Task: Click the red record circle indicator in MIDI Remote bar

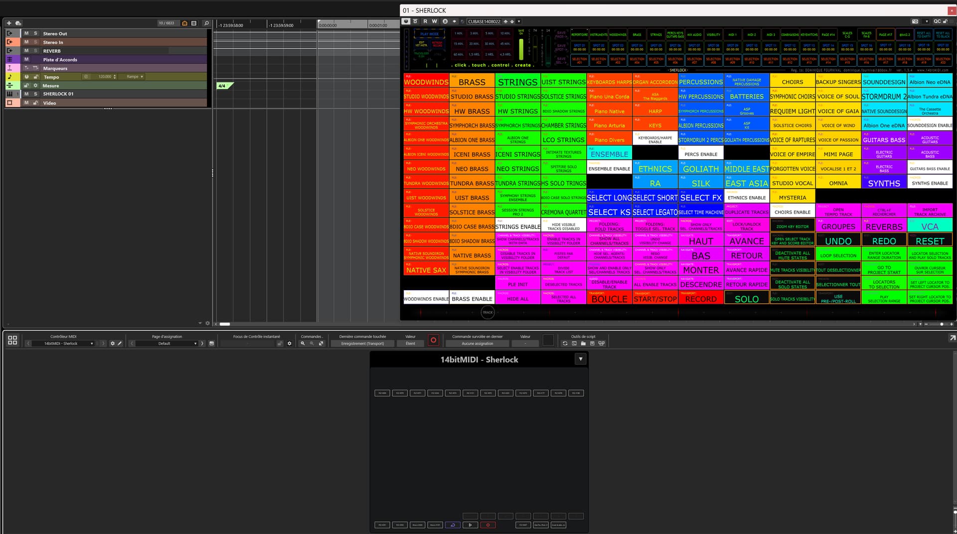Action: pos(434,340)
